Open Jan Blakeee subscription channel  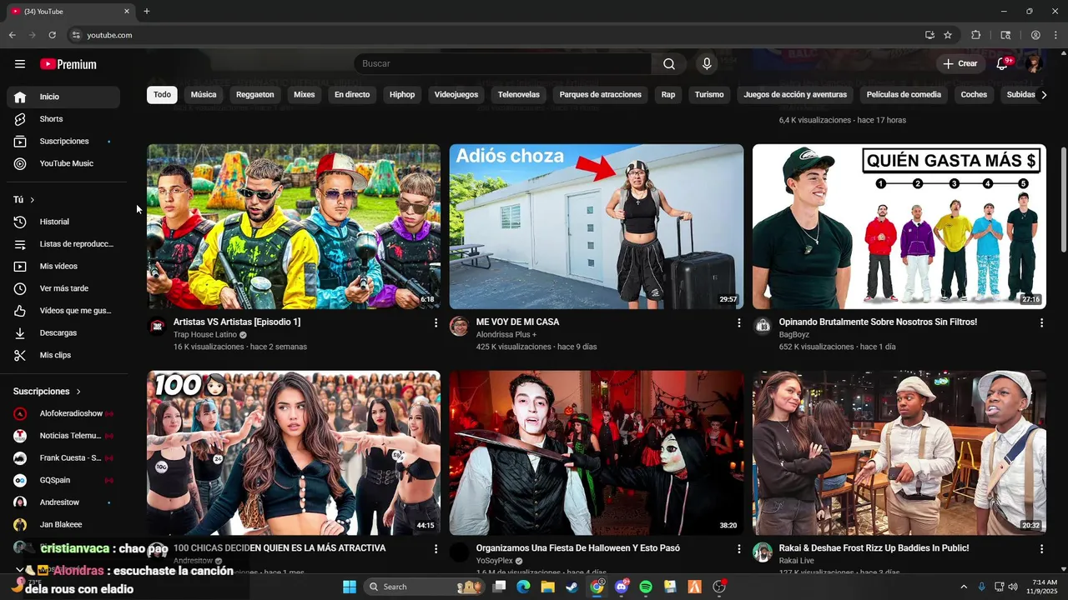[x=63, y=525]
